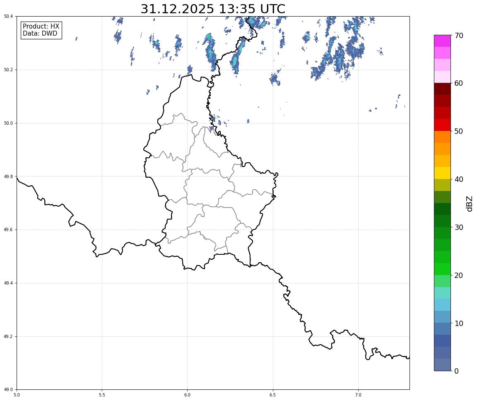Click the 'Data: DWD' label

40,34
